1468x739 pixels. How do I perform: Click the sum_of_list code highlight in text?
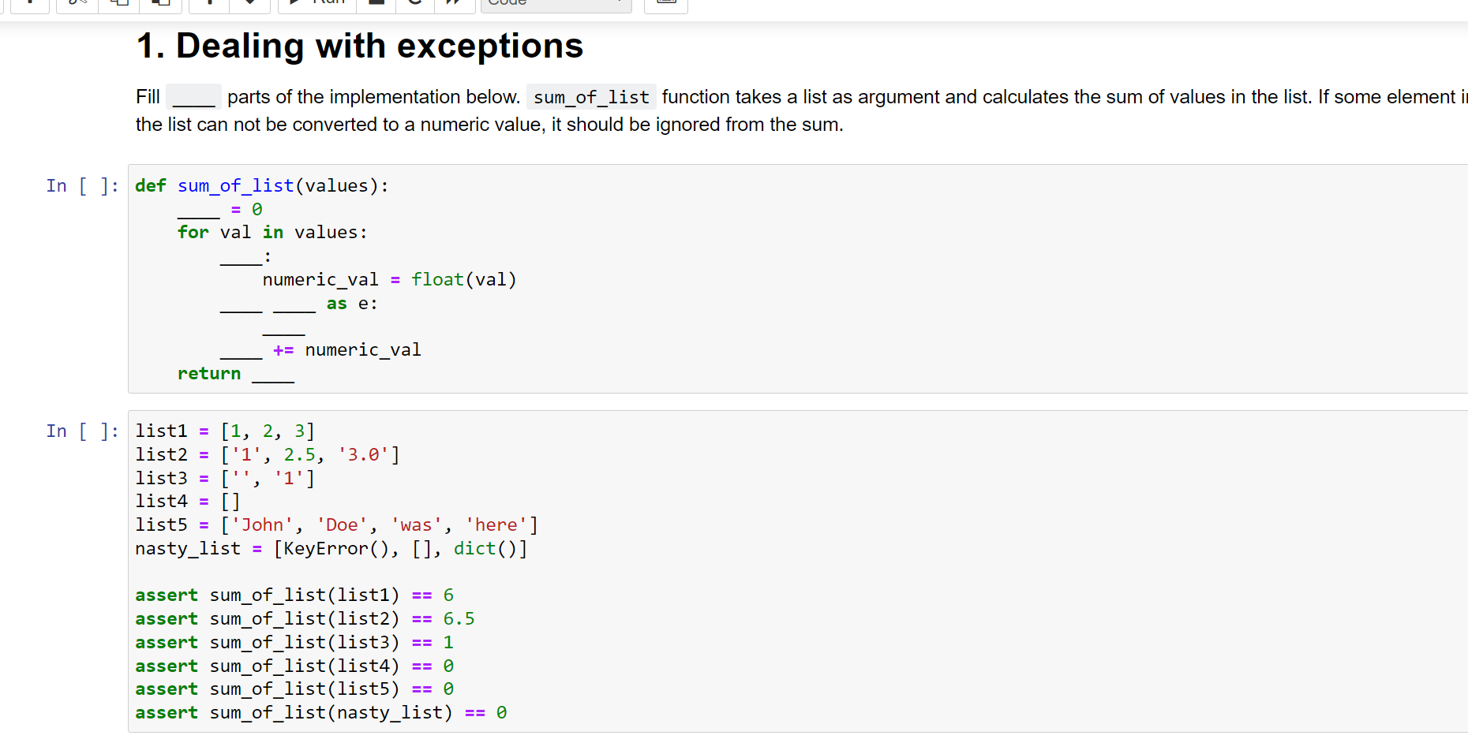point(591,96)
